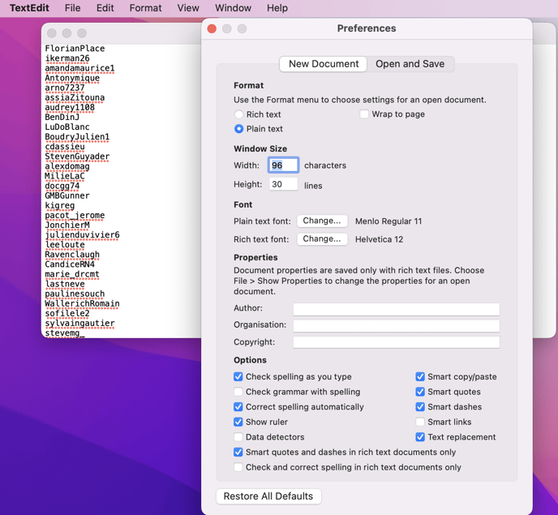Viewport: 558px width, 515px height.
Task: Click the line 'arno7237' in the document
Action: 65,88
